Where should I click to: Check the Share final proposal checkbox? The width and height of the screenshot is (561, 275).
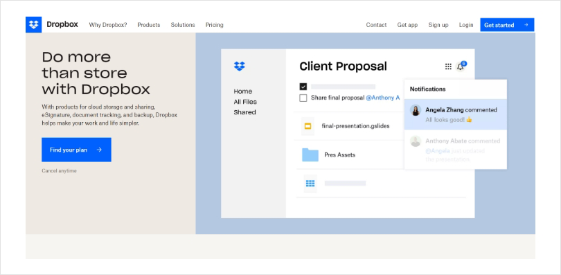[x=303, y=98]
